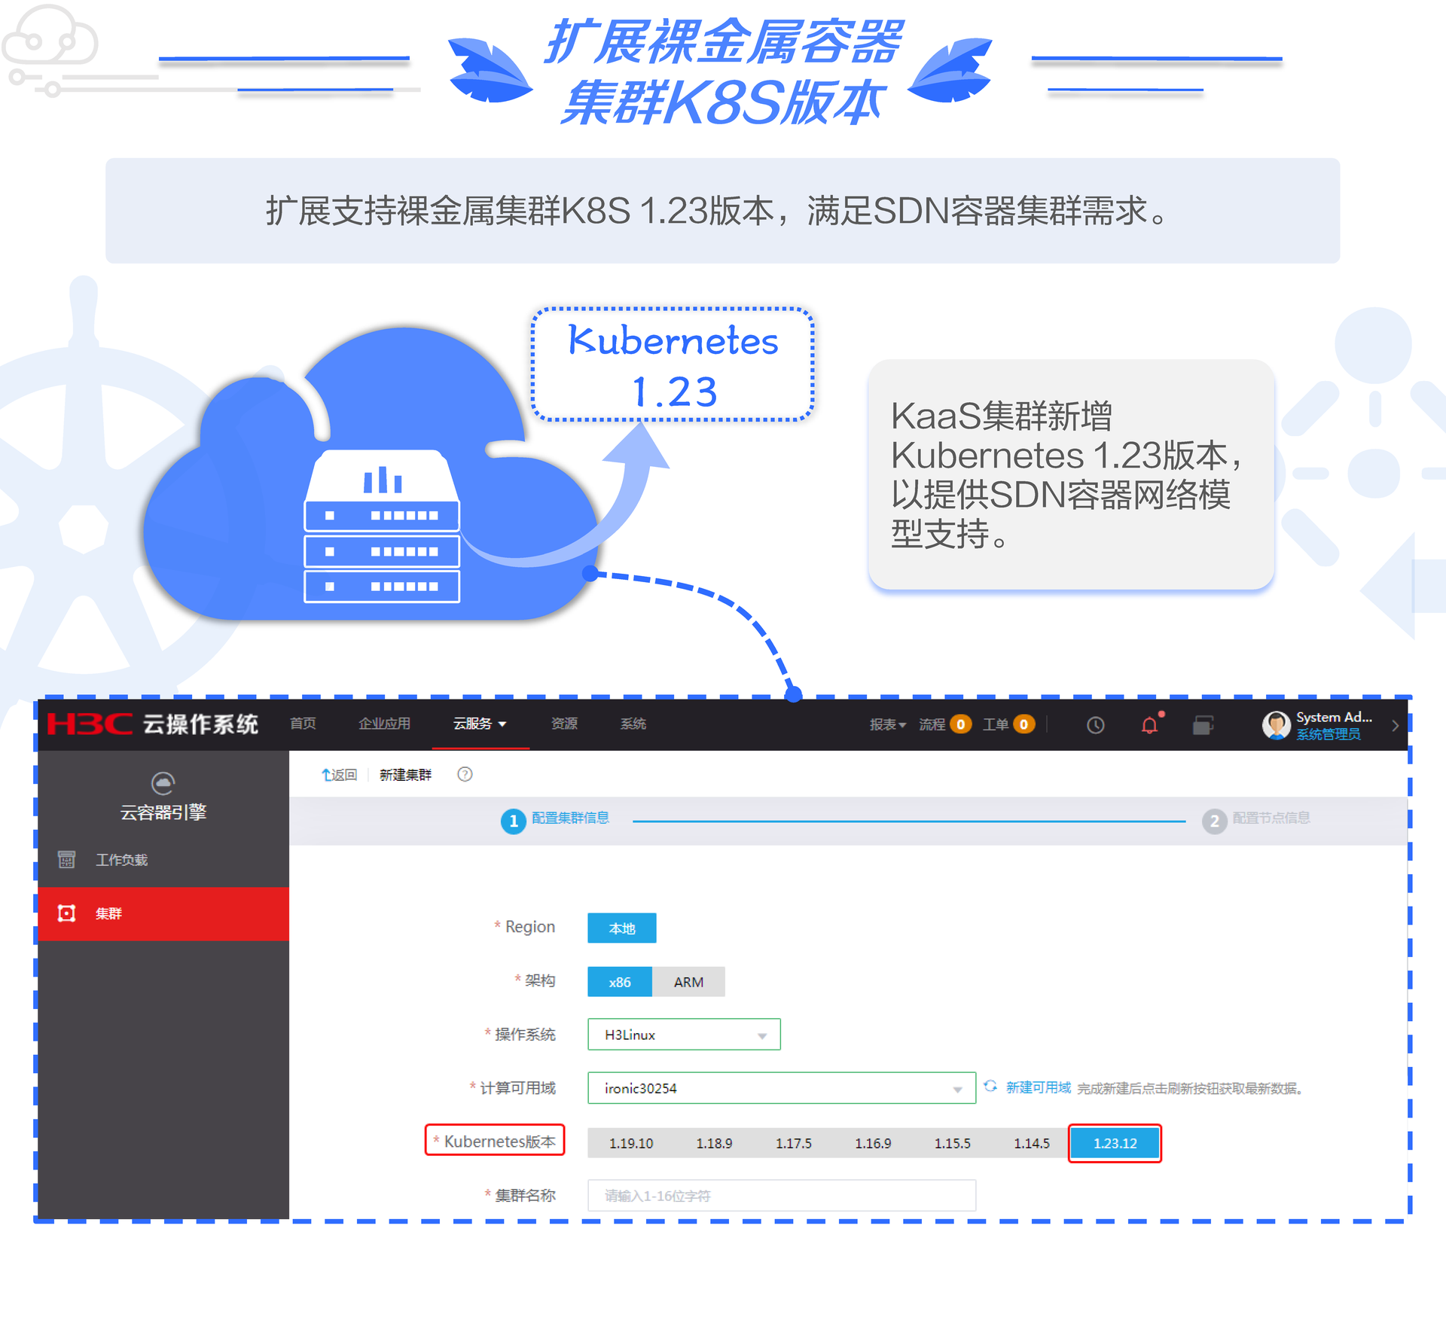This screenshot has height=1323, width=1446.
Task: Choose Kubernetes version 1.23.12
Action: click(x=1115, y=1143)
